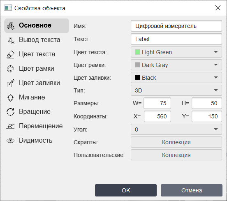
Task: Click the Текст field containing Label
Action: click(x=176, y=39)
